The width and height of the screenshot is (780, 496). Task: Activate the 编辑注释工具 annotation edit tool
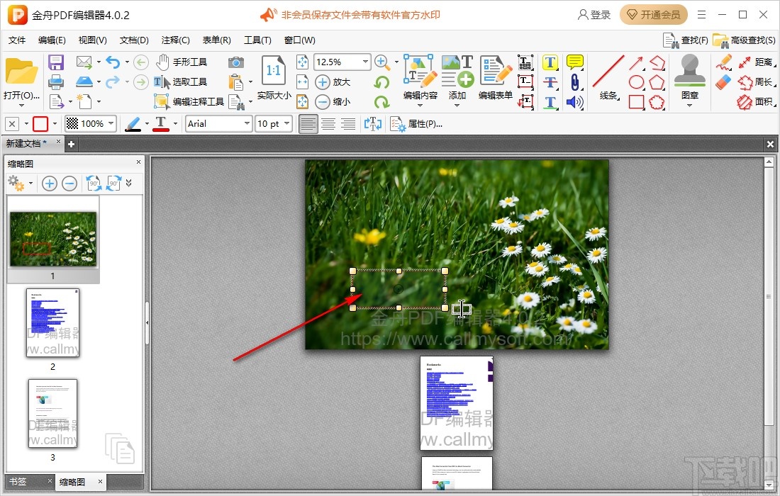(x=189, y=102)
